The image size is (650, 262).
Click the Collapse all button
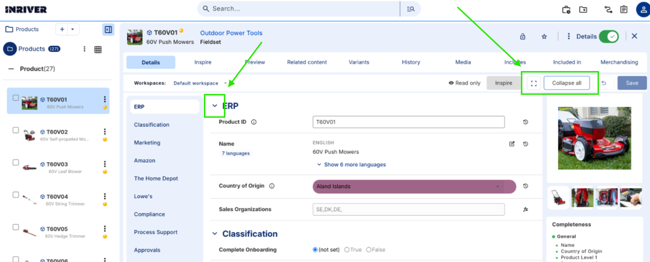(566, 83)
